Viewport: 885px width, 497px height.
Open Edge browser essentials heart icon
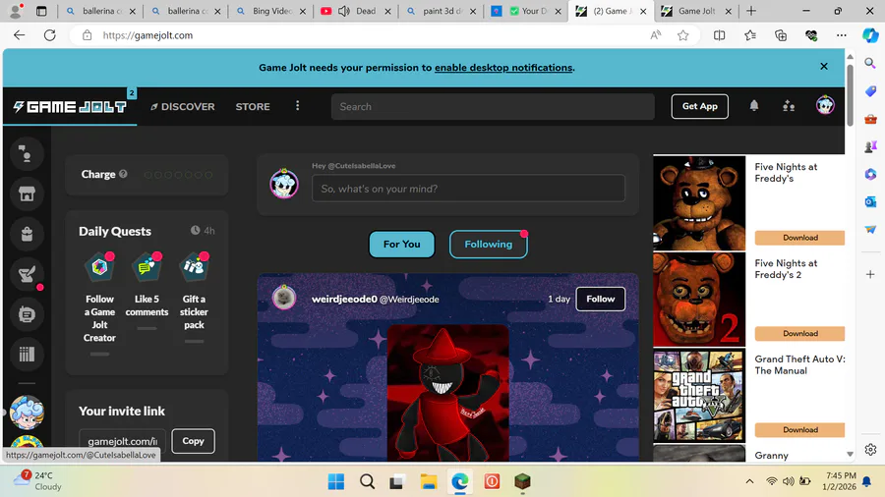(x=811, y=35)
